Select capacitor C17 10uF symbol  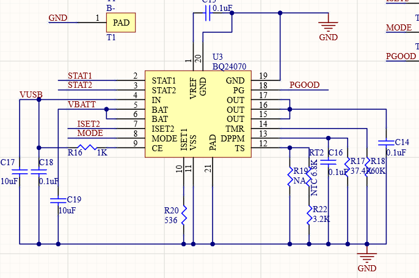[x=20, y=171]
